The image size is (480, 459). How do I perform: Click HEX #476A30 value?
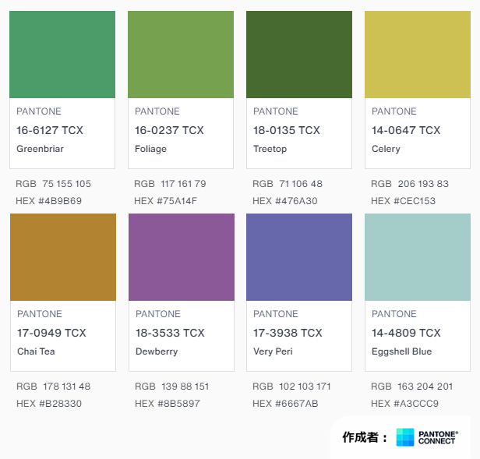click(x=285, y=201)
